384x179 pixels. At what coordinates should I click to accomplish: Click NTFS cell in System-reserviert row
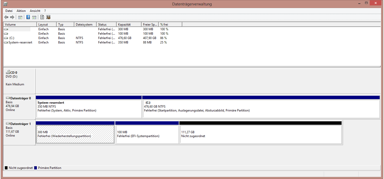click(x=79, y=42)
